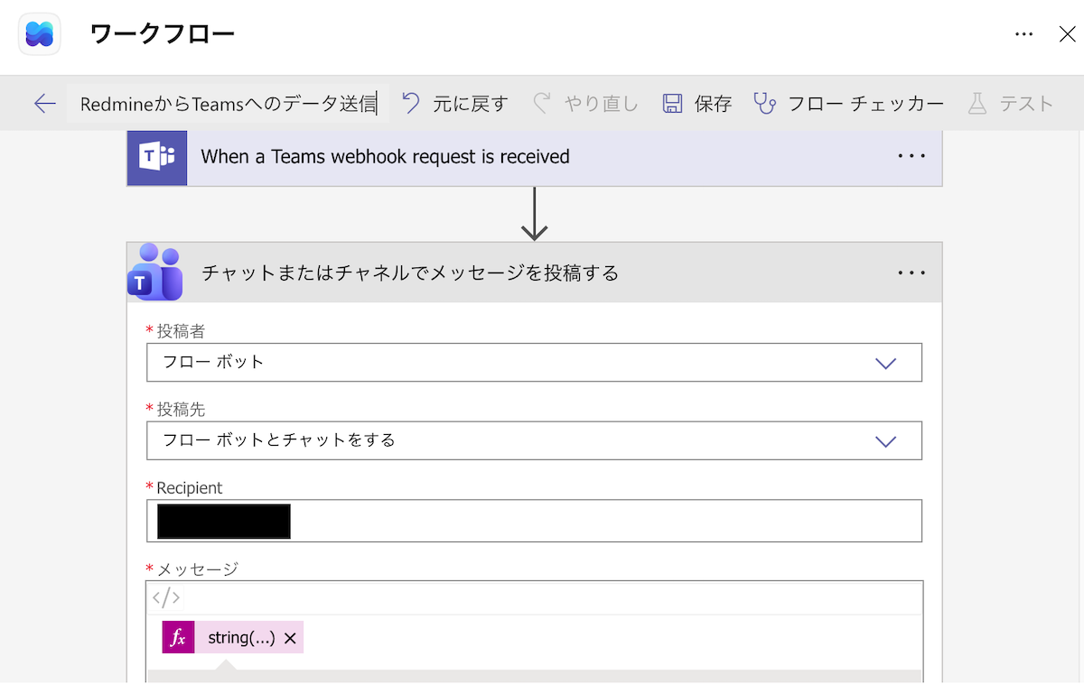Open the 投稿者 dropdown showing フロー ボット
This screenshot has height=684, width=1084.
tap(534, 362)
